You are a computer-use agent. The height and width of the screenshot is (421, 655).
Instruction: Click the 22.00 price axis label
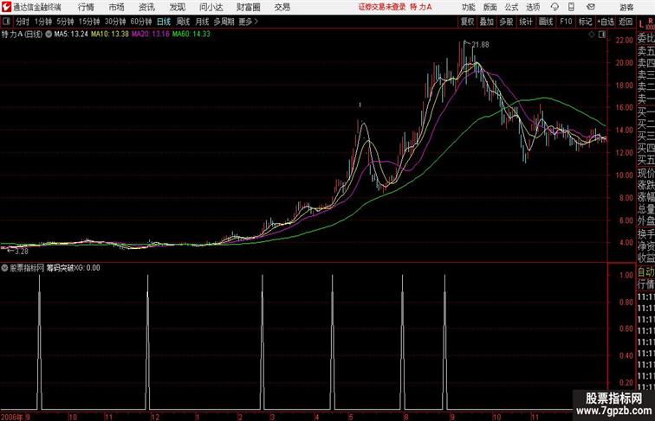tap(624, 41)
